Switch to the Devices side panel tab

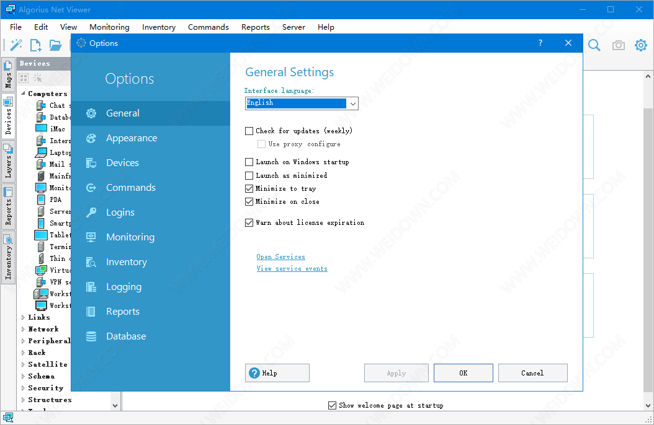[x=8, y=116]
